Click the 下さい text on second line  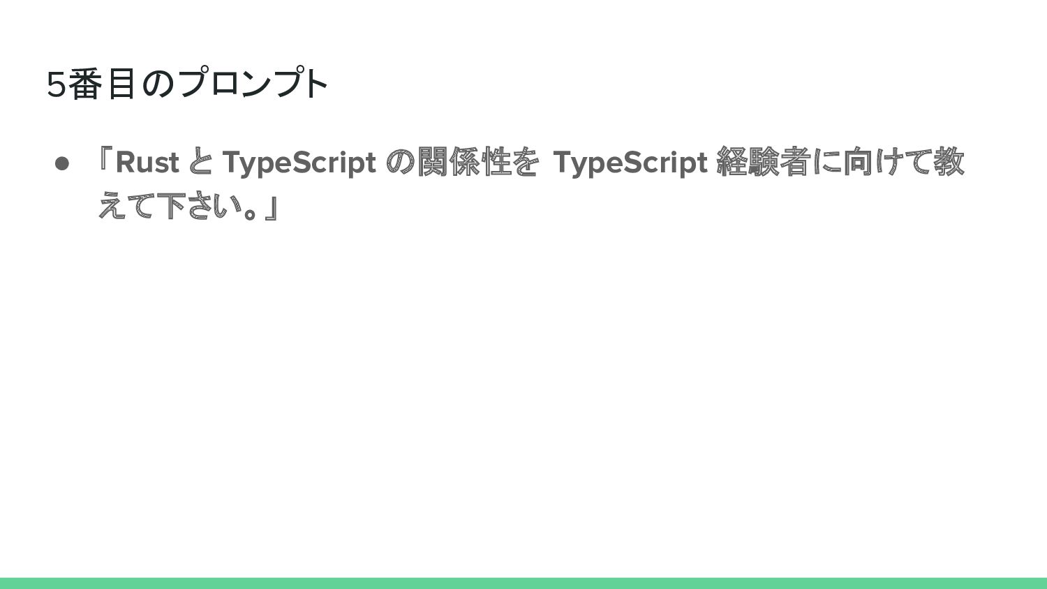pos(201,205)
